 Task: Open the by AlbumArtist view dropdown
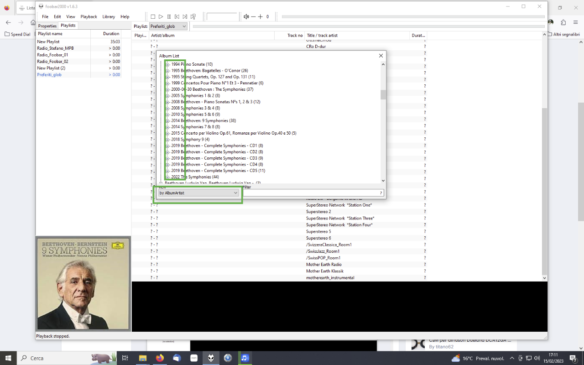point(198,193)
